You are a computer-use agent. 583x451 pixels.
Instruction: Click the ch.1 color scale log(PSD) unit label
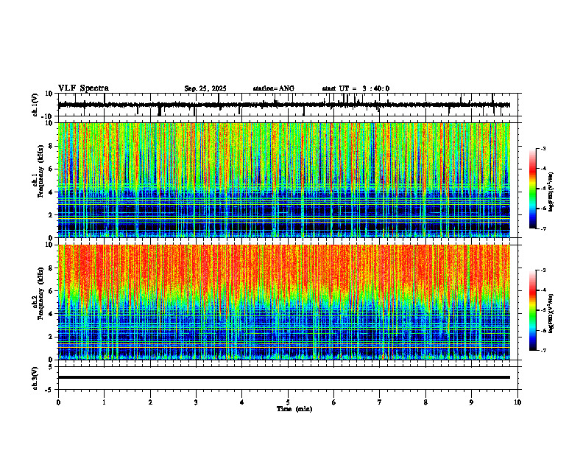pyautogui.click(x=551, y=192)
